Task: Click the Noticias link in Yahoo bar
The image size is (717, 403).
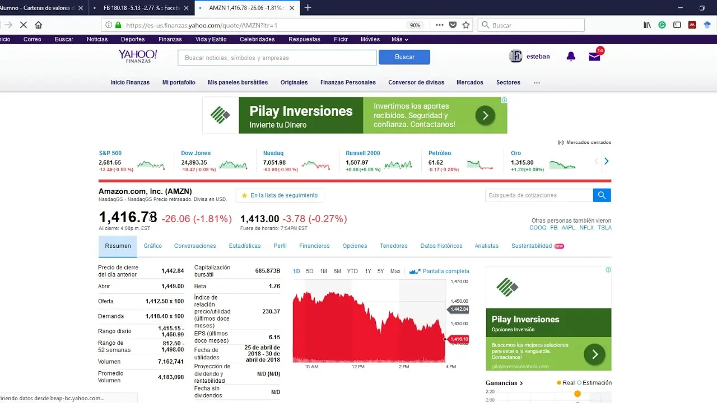Action: click(x=97, y=39)
